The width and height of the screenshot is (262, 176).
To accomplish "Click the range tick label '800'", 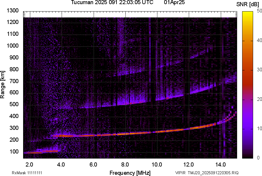I will point(14,69).
